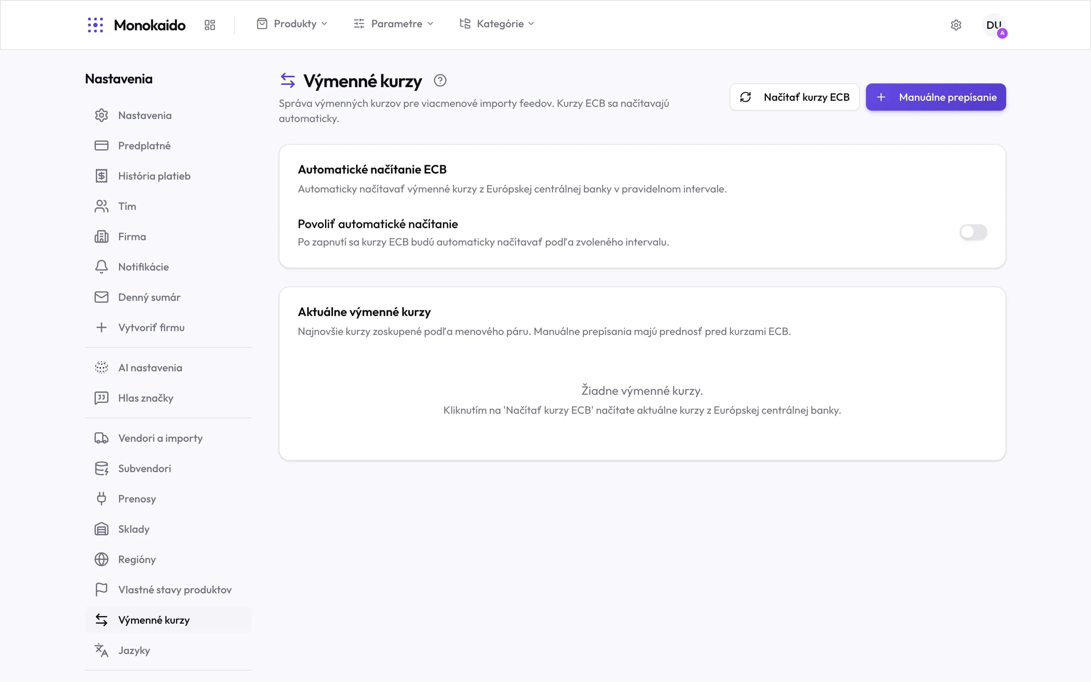Click the database icon for Subvendori
Viewport: 1091px width, 682px height.
102,469
